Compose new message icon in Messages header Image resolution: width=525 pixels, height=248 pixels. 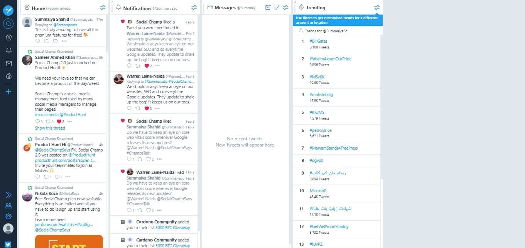click(x=268, y=7)
